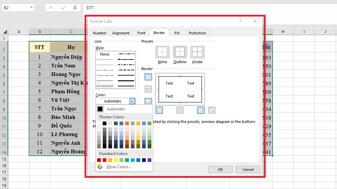Toggle the top border button

tap(148, 77)
